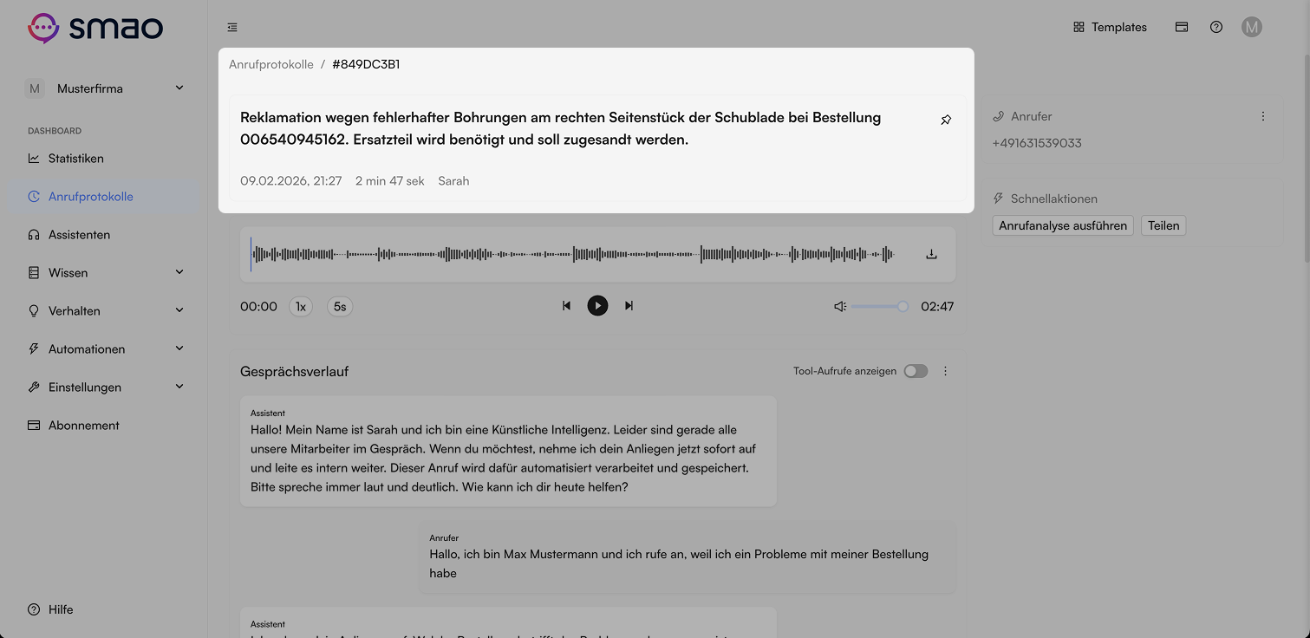Mute the audio with speaker icon

839,306
